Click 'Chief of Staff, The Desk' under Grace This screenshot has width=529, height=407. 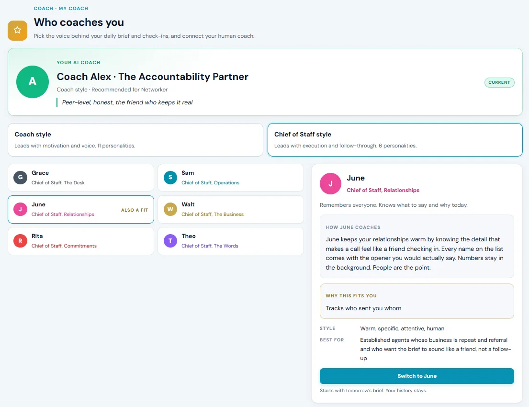[x=58, y=182]
